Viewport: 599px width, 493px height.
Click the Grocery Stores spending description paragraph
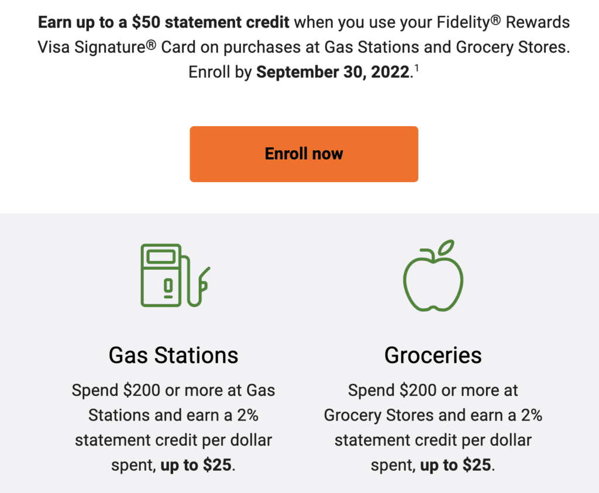[433, 428]
